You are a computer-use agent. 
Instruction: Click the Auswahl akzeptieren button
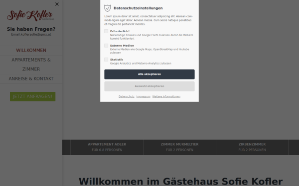(x=149, y=86)
